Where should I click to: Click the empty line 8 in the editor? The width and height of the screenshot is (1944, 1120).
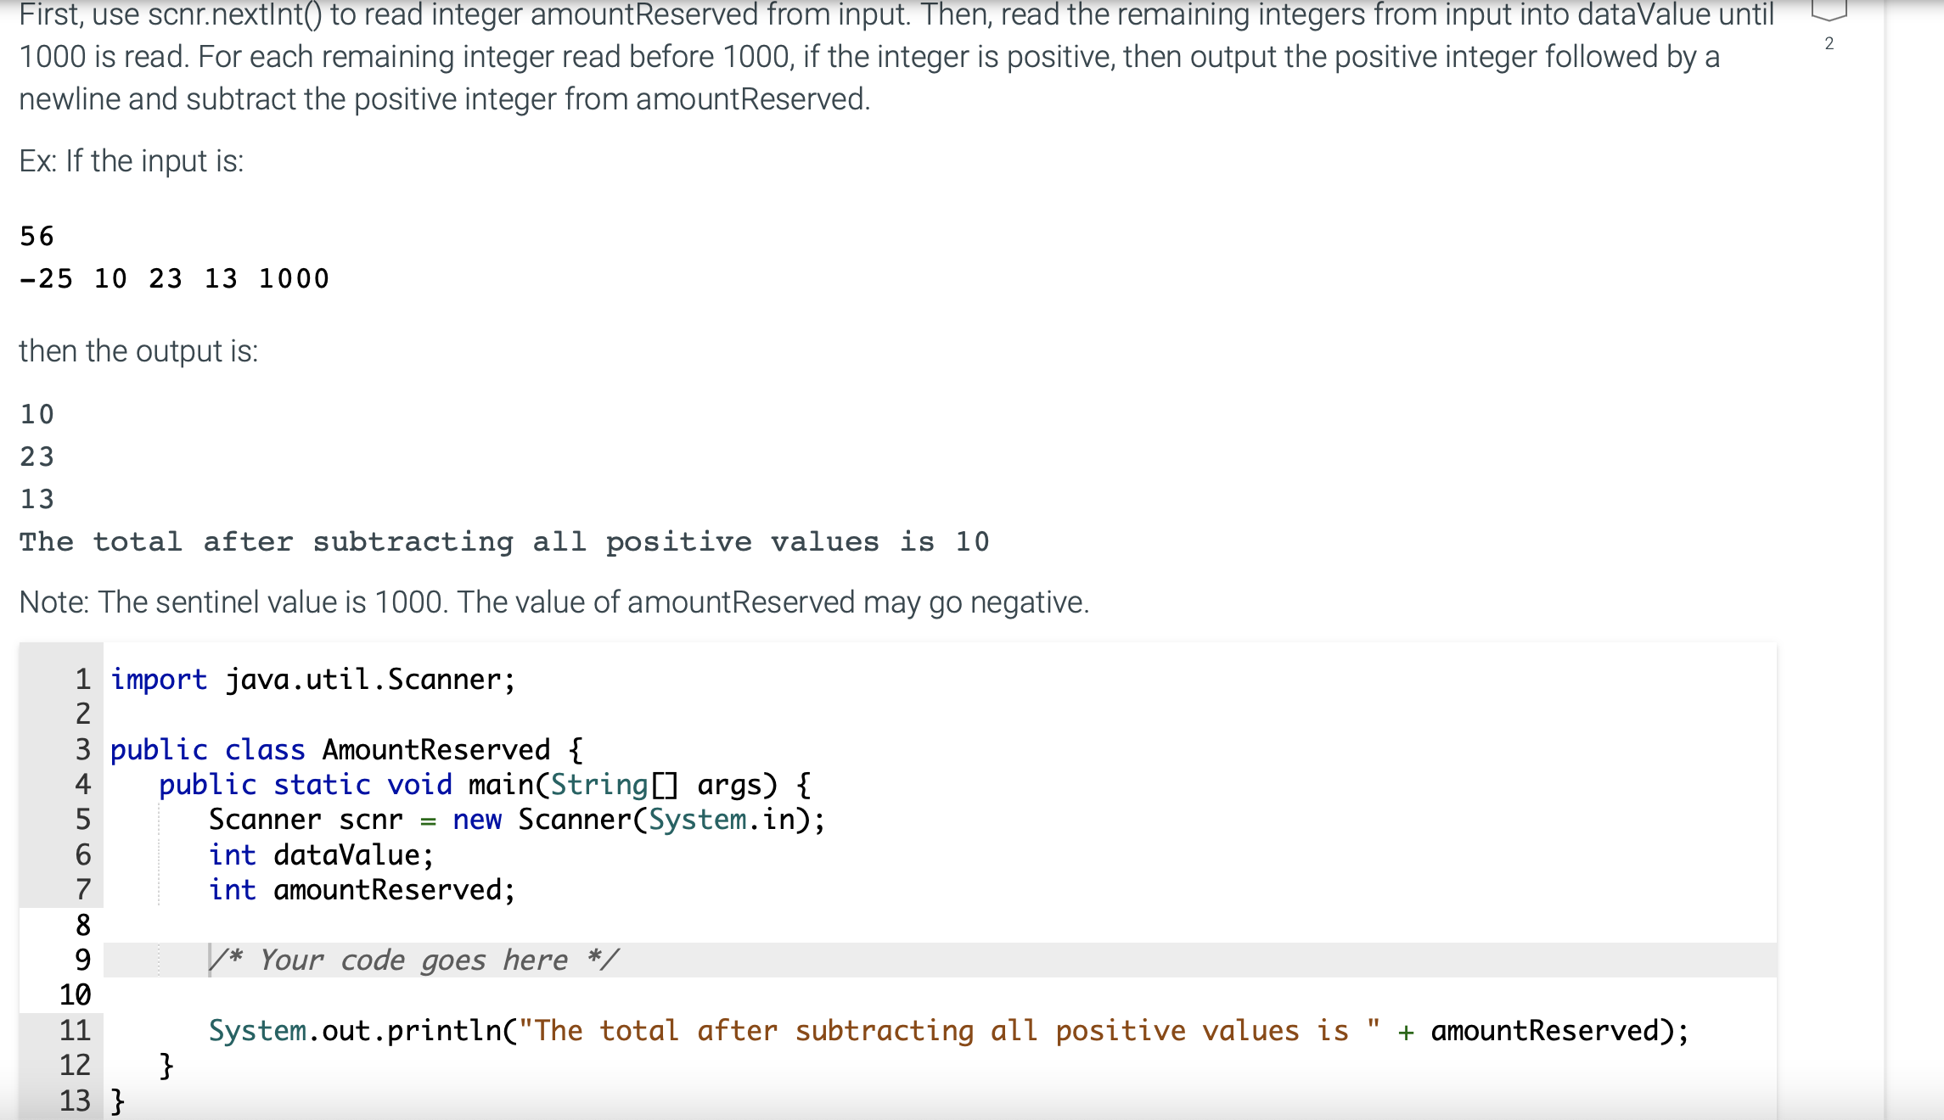click(340, 925)
